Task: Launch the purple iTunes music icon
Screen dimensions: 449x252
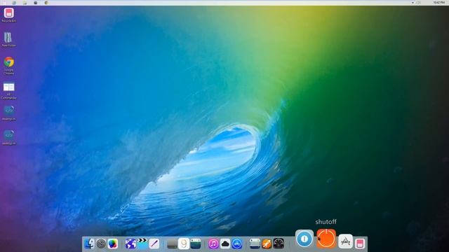Action: tap(213, 244)
